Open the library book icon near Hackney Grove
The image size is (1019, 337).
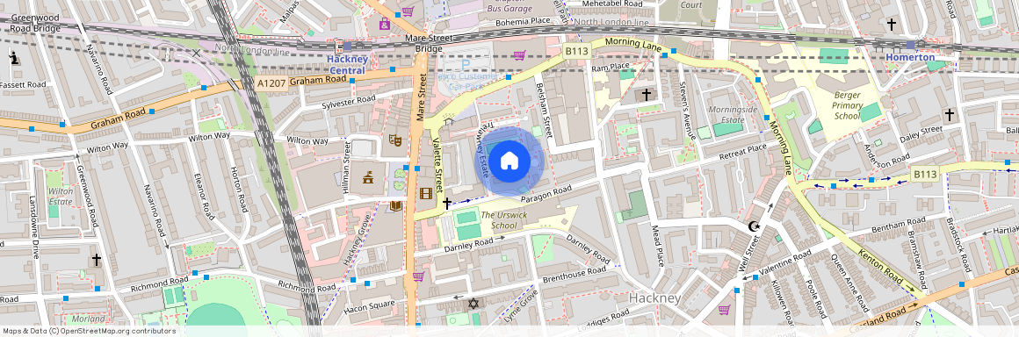[396, 206]
